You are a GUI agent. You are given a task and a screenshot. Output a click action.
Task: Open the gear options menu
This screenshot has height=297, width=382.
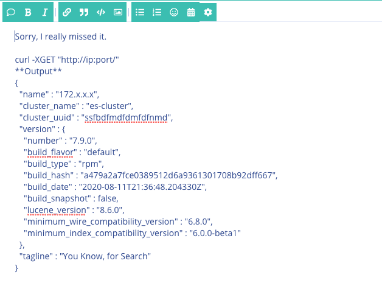tap(208, 12)
